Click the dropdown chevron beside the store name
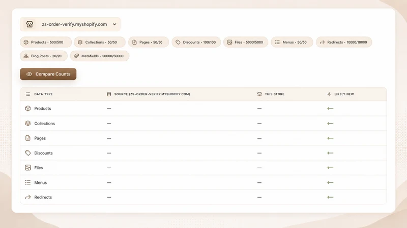 [x=114, y=24]
